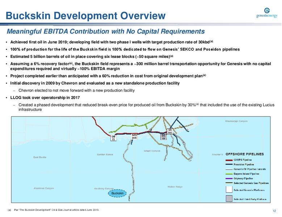Click the "Project completed earlier than anticipated" bullet
The width and height of the screenshot is (282, 217).
coord(108,76)
